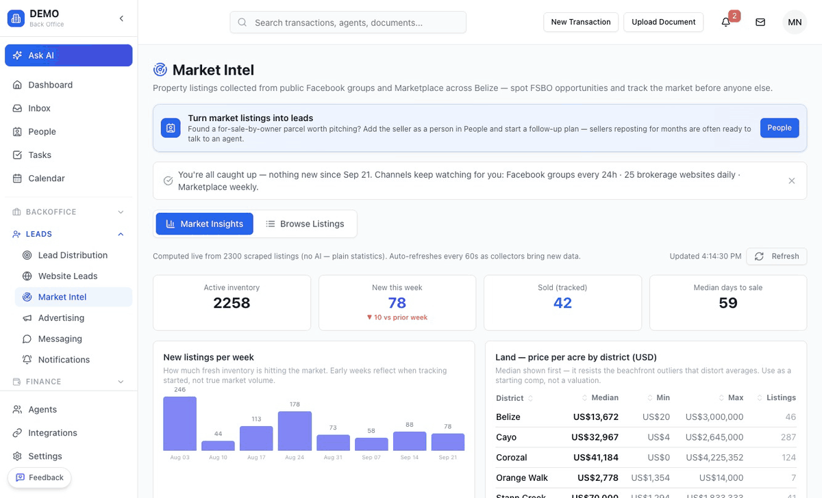
Task: Click the Aug 24 bar in chart
Action: coord(295,431)
